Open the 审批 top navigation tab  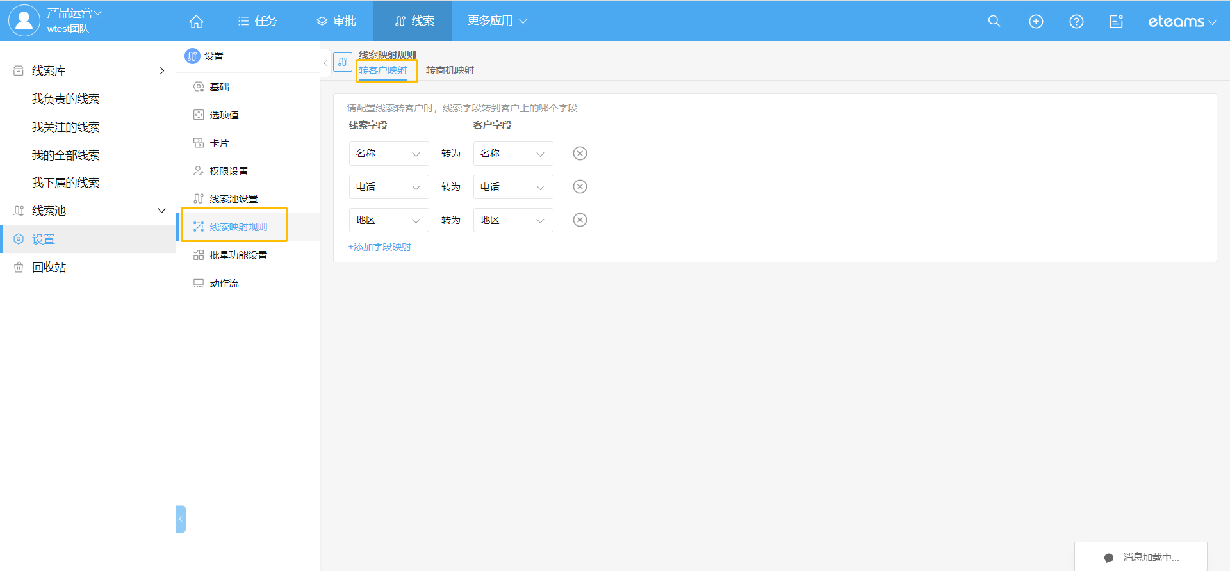pos(336,21)
